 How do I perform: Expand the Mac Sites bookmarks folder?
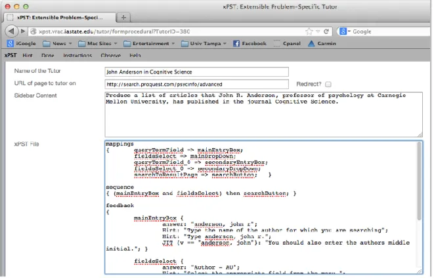(x=98, y=44)
